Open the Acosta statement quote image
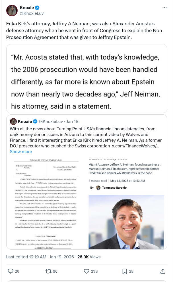The height and width of the screenshot is (282, 173). pyautogui.click(x=86, y=79)
